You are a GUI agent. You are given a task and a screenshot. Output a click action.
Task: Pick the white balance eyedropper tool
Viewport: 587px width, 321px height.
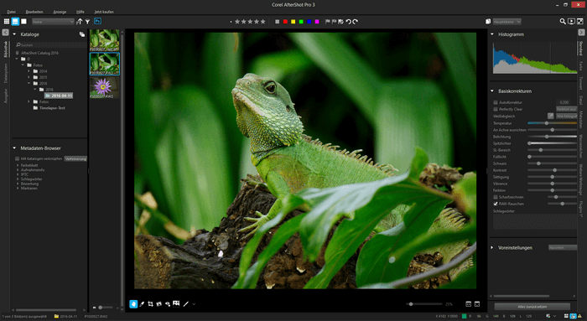[x=142, y=304]
